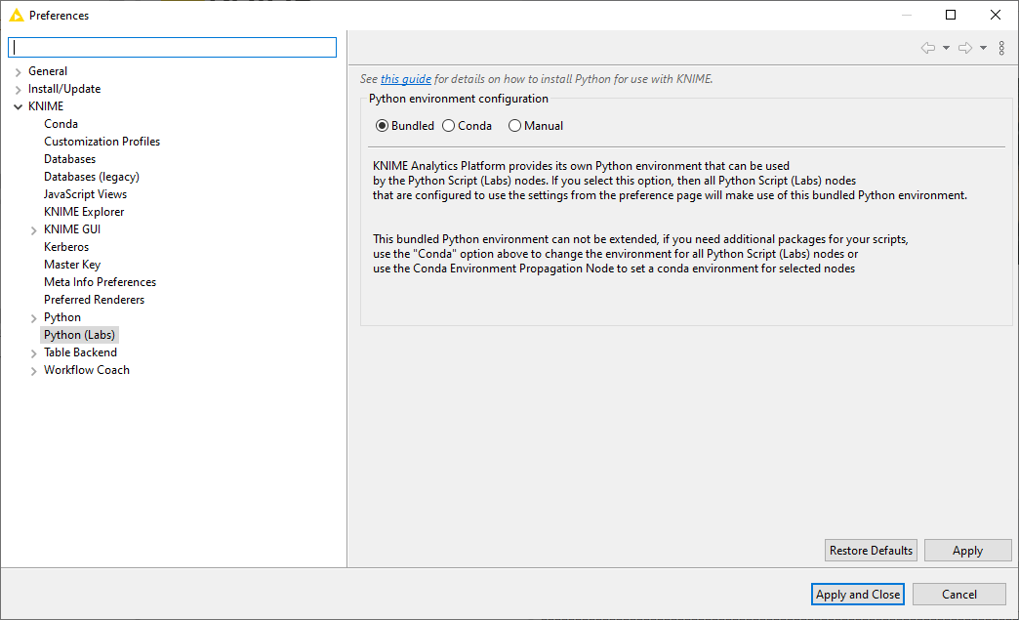Expand the Workflow Coach node
Image resolution: width=1019 pixels, height=620 pixels.
(x=34, y=370)
